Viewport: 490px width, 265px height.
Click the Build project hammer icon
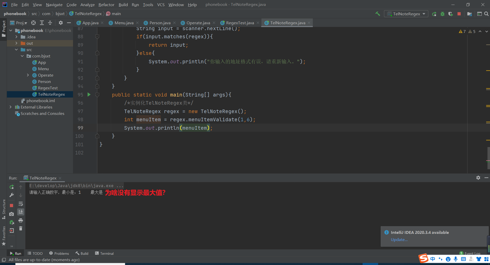(378, 14)
